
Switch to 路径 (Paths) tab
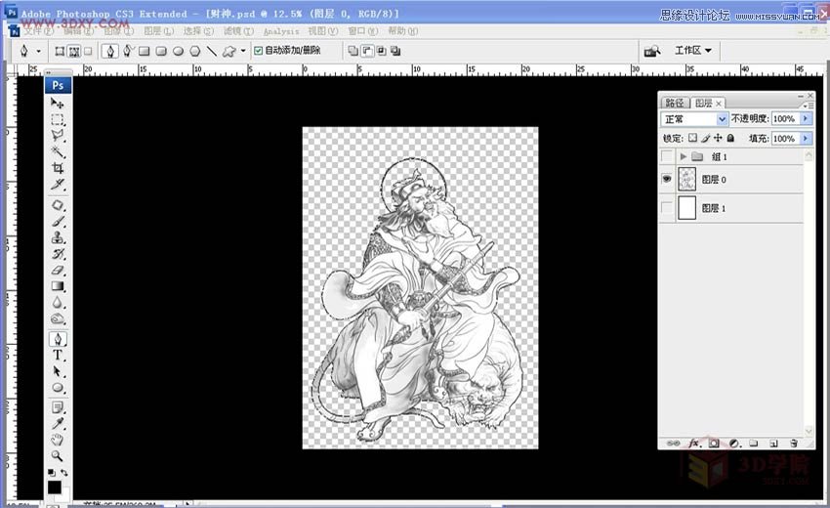(675, 103)
